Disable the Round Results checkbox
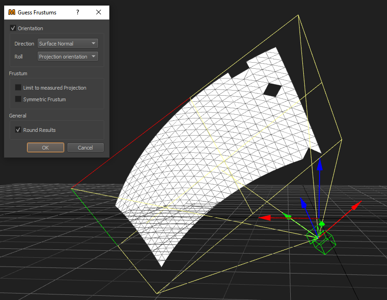The width and height of the screenshot is (387, 300). (18, 130)
